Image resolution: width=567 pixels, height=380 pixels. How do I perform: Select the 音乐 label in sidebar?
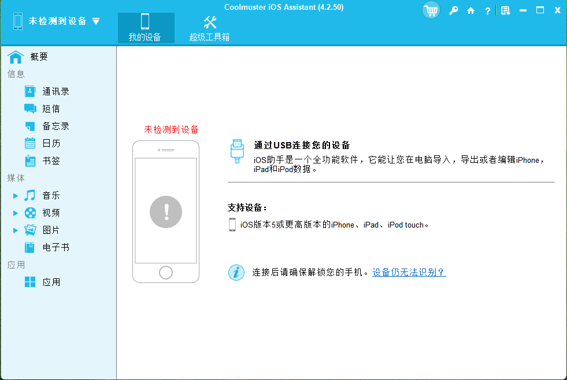tap(51, 195)
